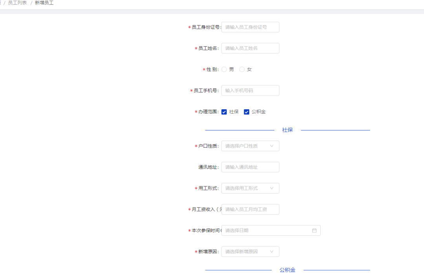Open the 新增原因 dropdown list
The image size is (424, 275).
[x=250, y=251]
